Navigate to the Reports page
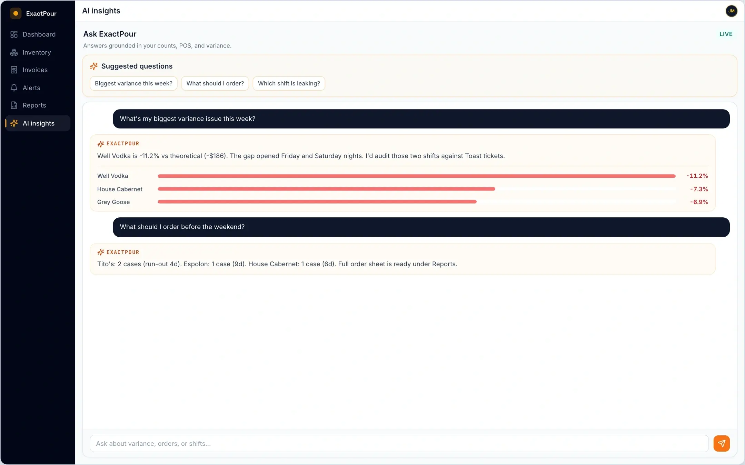 coord(38,105)
